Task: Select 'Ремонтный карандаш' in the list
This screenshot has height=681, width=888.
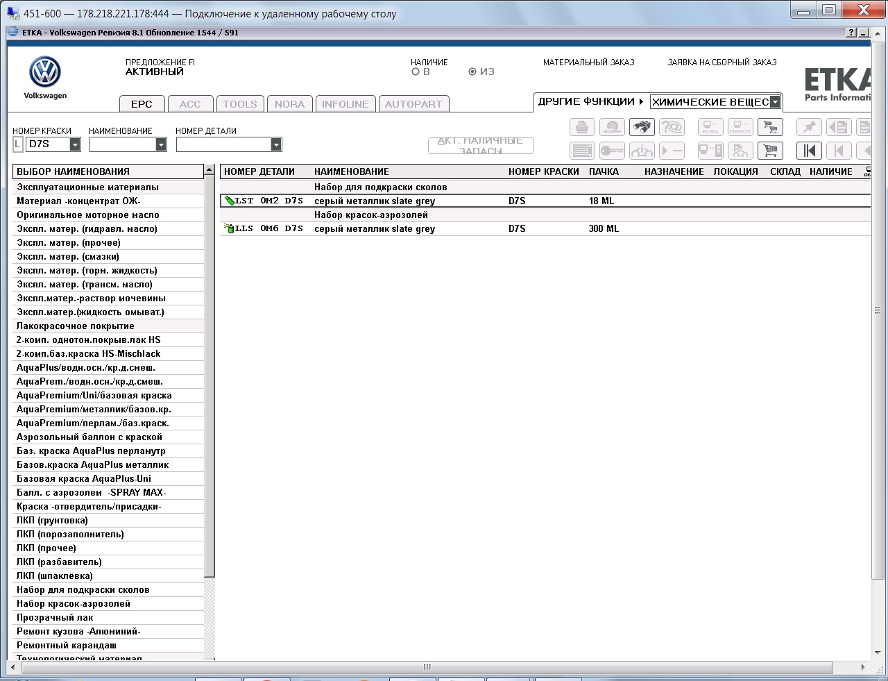Action: point(108,645)
